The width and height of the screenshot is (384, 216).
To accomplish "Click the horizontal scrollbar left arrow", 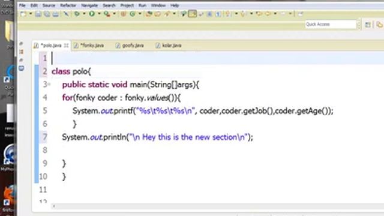I will (x=54, y=206).
